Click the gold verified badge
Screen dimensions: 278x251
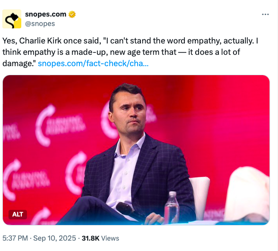coord(72,14)
